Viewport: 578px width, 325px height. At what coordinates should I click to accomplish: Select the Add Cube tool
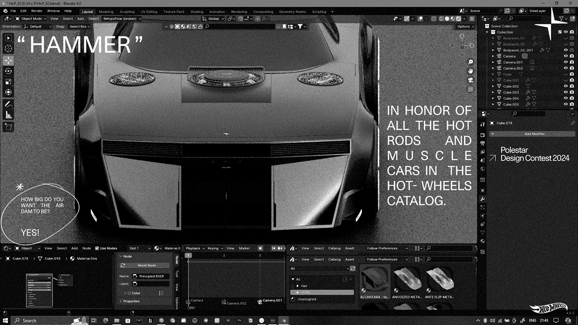[x=8, y=127]
